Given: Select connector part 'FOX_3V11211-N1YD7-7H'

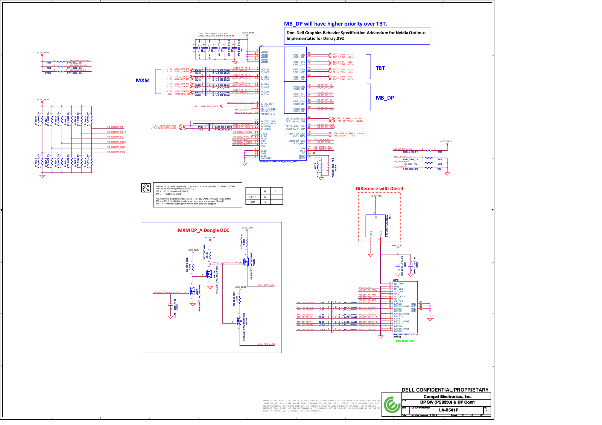Looking at the screenshot, I should pyautogui.click(x=405, y=334).
